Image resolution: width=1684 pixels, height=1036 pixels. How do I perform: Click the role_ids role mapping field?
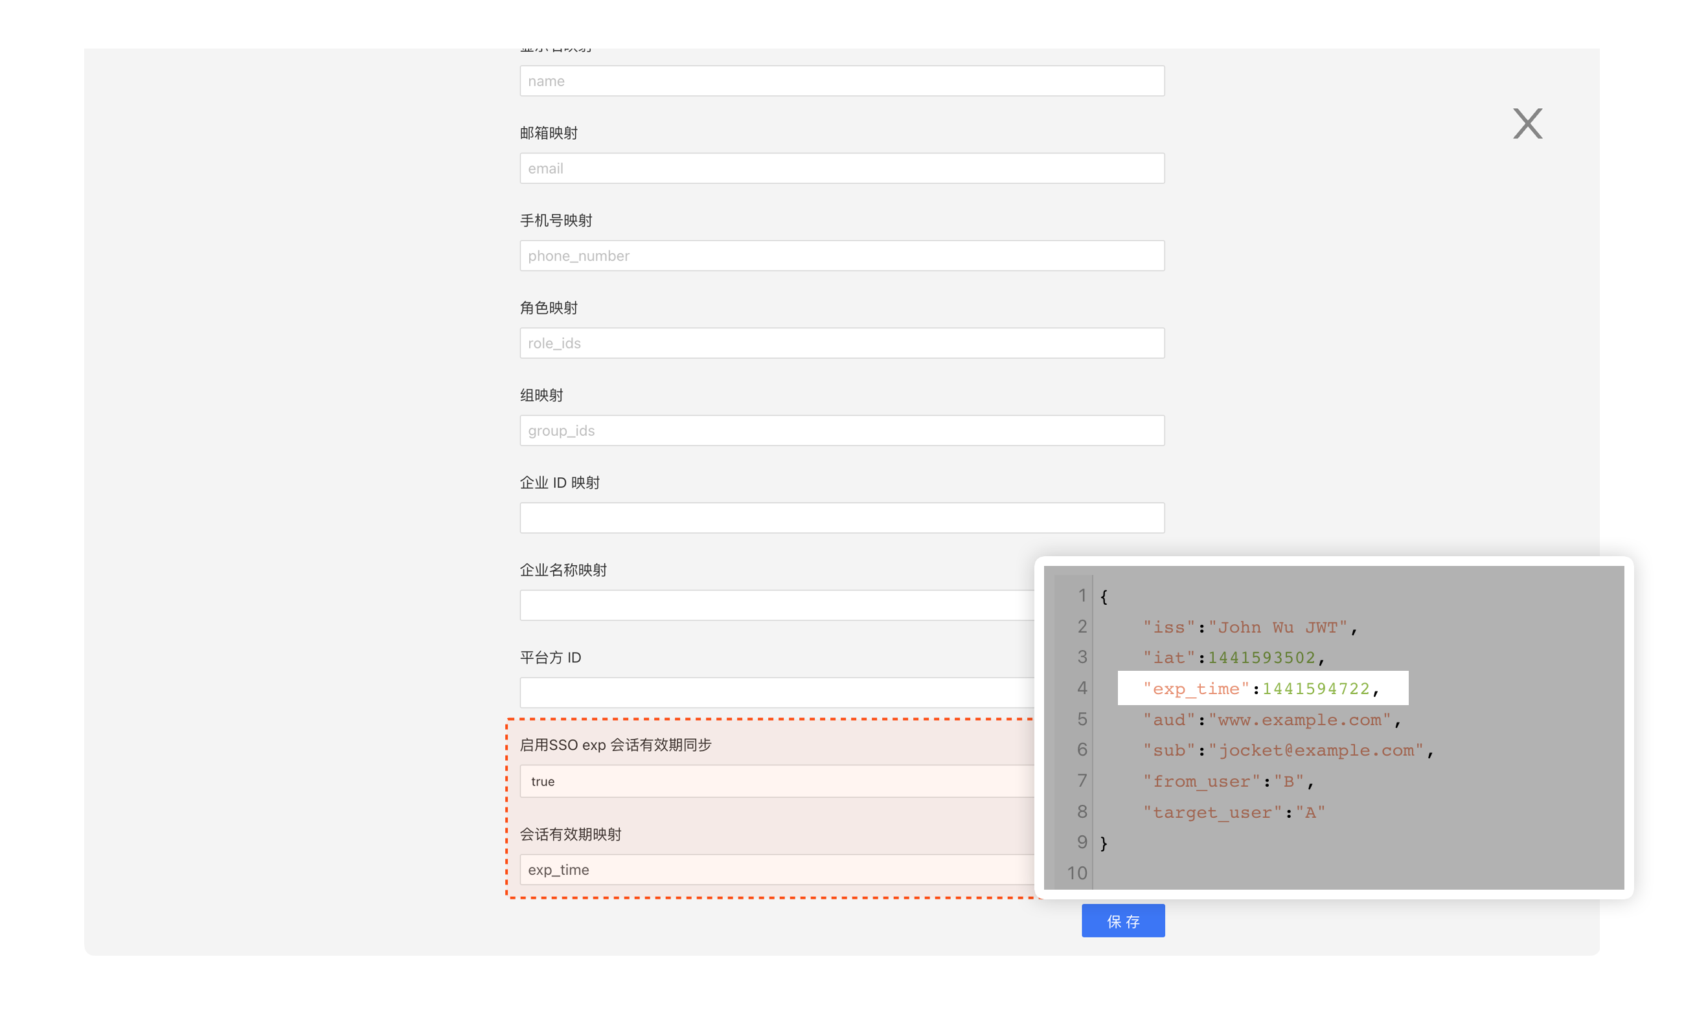pyautogui.click(x=841, y=343)
